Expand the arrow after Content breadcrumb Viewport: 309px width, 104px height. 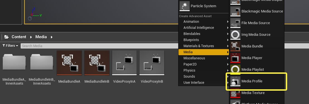pos(31,37)
